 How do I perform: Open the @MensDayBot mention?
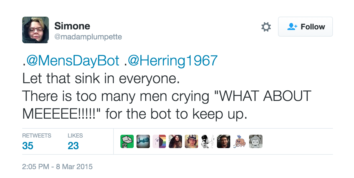click(x=73, y=61)
